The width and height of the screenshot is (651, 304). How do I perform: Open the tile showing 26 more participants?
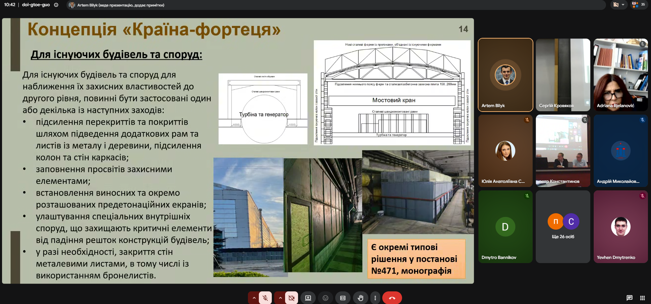click(x=563, y=227)
